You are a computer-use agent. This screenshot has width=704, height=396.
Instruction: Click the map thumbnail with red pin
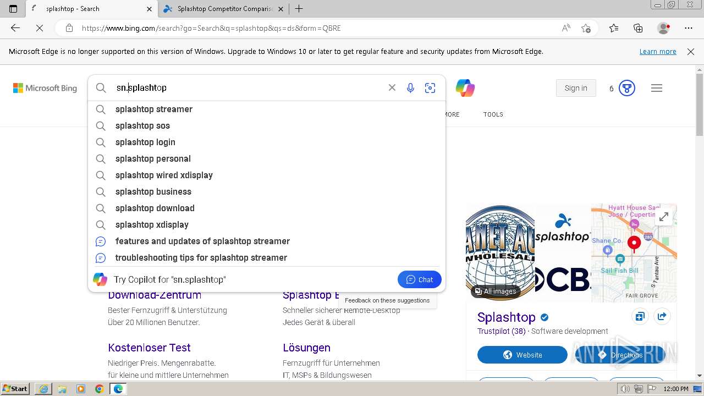634,253
